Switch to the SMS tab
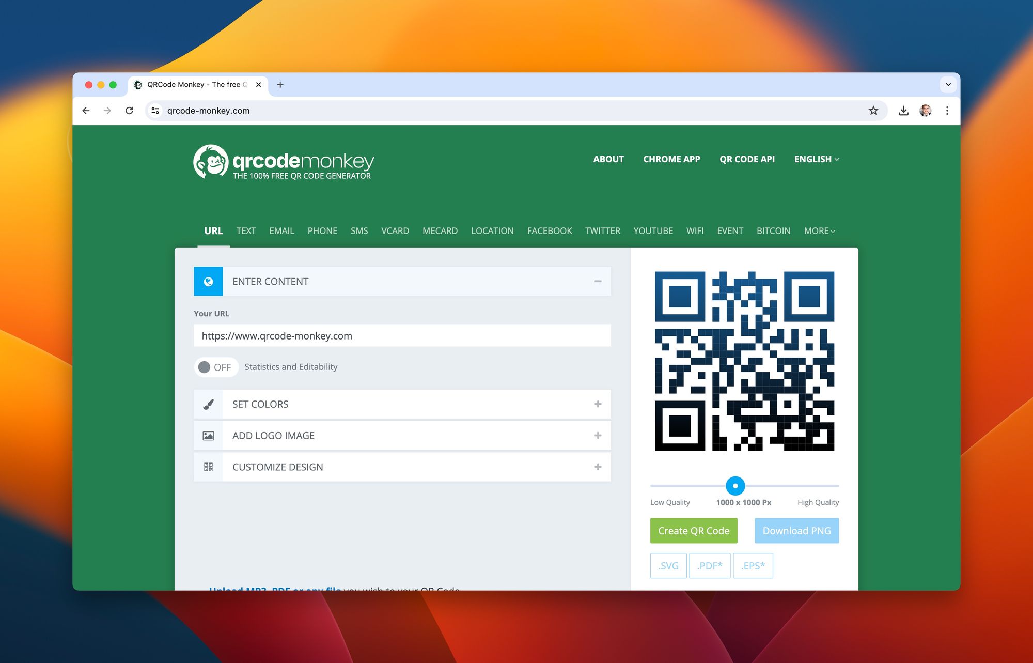The width and height of the screenshot is (1033, 663). (359, 231)
